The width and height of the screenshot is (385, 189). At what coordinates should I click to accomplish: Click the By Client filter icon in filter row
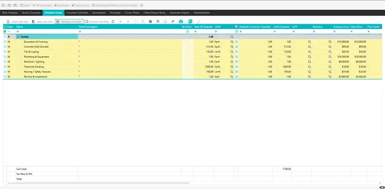pyautogui.click(x=187, y=31)
